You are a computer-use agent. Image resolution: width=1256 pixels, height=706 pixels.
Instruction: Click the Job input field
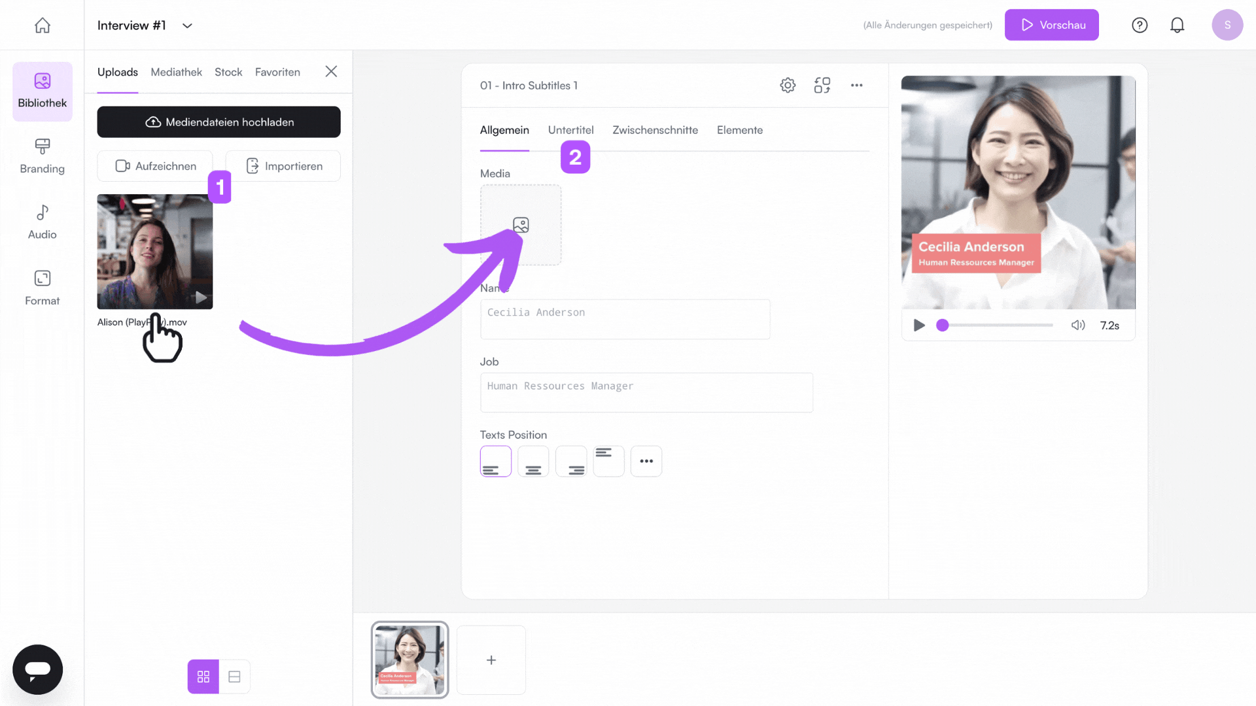[647, 393]
